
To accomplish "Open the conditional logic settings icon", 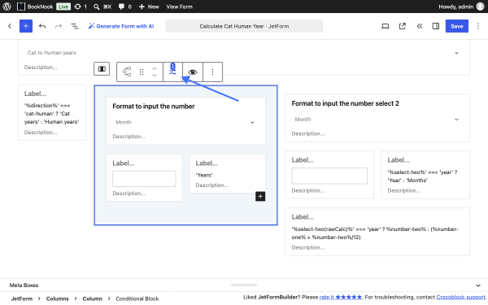I will pyautogui.click(x=172, y=71).
